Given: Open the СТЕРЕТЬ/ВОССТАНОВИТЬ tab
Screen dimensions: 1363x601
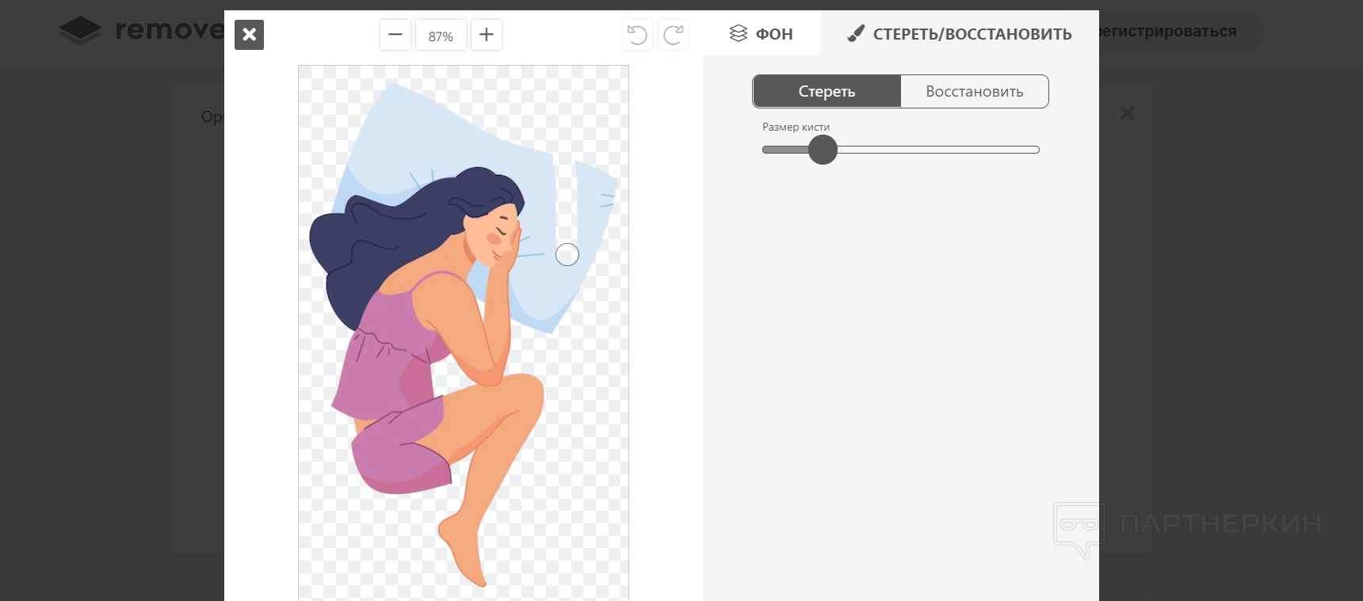Looking at the screenshot, I should pos(960,33).
